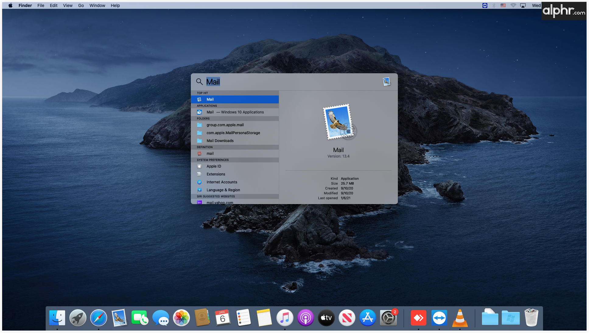Open App Store icon in Dock
Image resolution: width=589 pixels, height=333 pixels.
pyautogui.click(x=367, y=318)
